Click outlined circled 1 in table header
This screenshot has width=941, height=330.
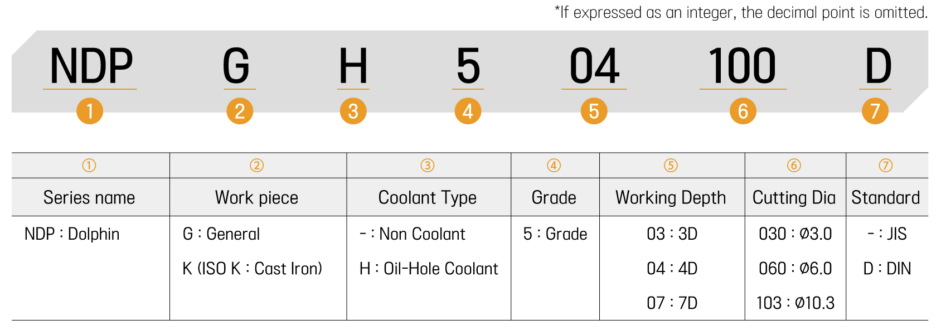point(89,166)
